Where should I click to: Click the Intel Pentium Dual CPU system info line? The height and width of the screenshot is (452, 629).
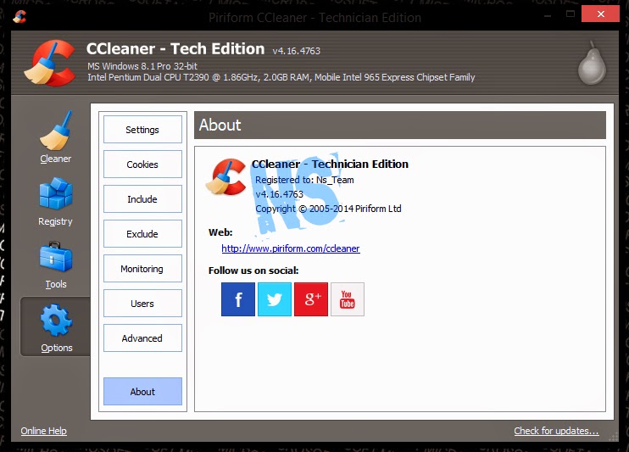click(x=281, y=77)
